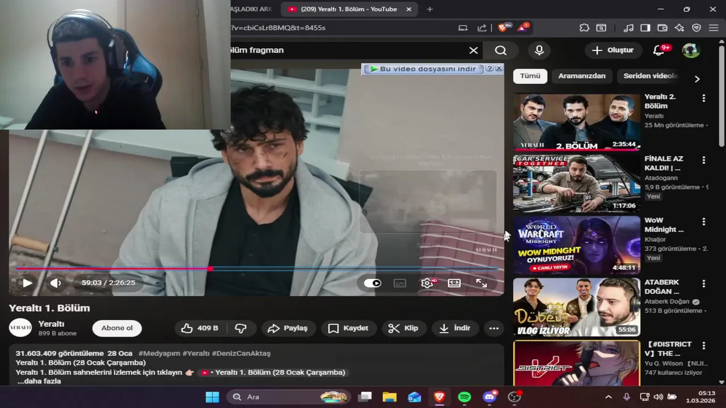The image size is (726, 408).
Task: Toggle subtitles in the video player
Action: [400, 283]
